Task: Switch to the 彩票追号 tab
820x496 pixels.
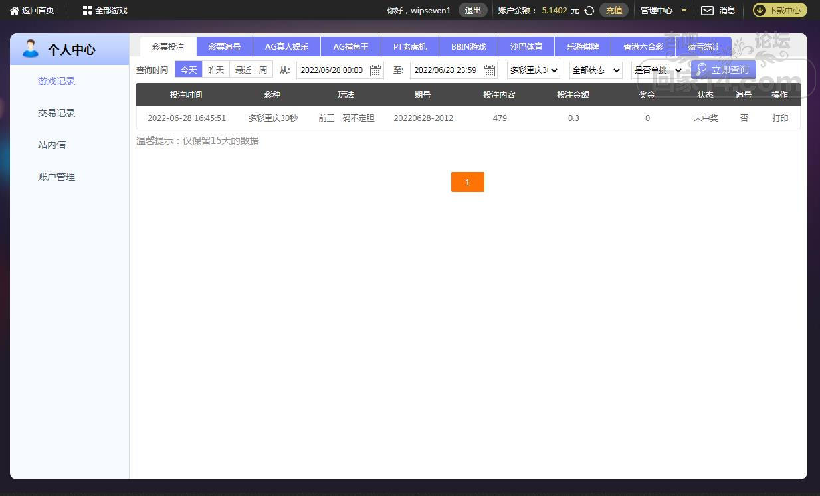Action: 225,47
